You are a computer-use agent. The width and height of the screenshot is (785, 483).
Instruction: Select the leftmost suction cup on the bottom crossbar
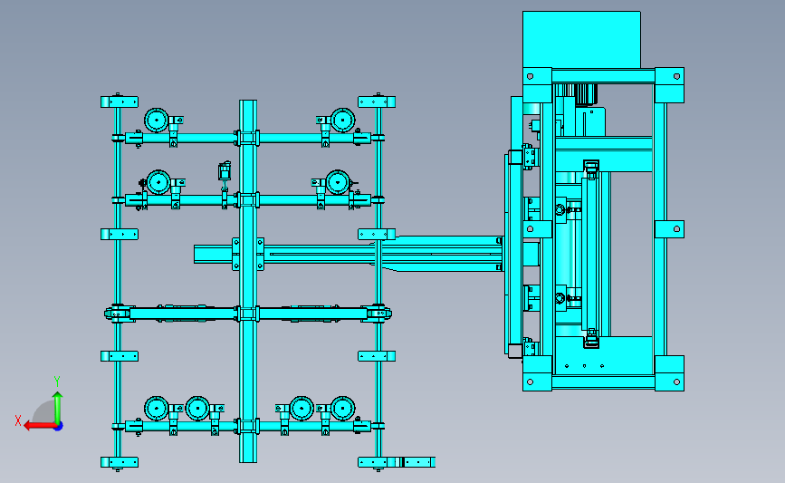coord(157,409)
